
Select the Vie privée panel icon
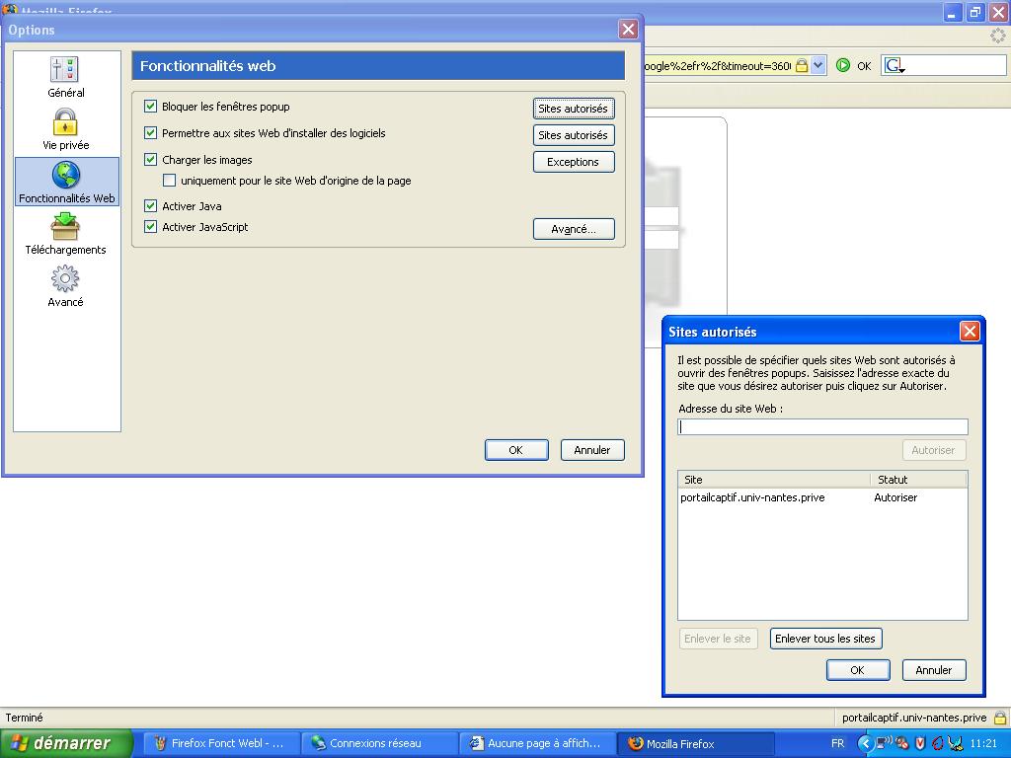[x=65, y=129]
